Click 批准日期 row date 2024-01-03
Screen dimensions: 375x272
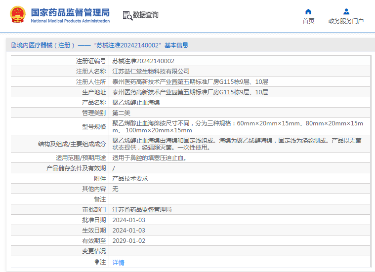click(128, 220)
